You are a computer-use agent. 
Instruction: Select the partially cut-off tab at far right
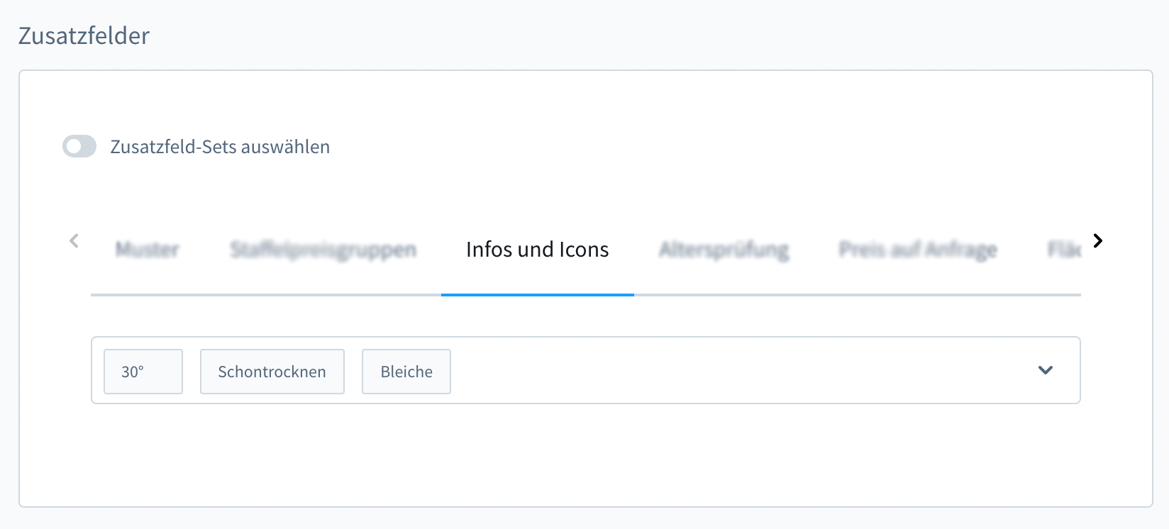point(1063,250)
